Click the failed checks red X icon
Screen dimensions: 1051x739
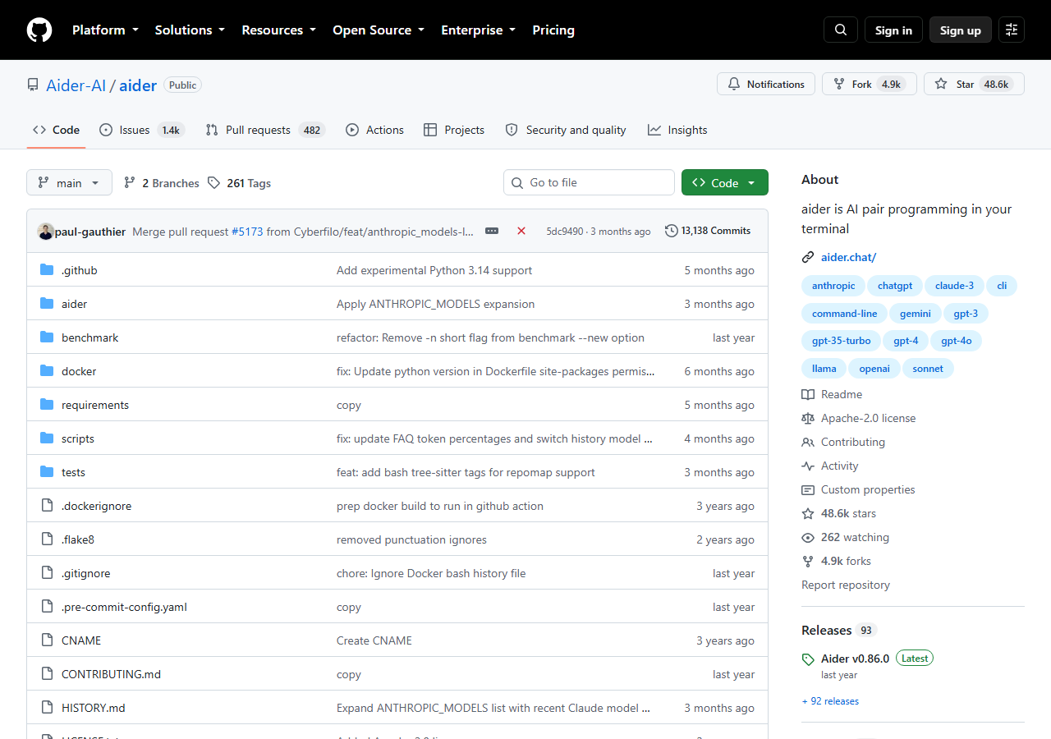(521, 232)
